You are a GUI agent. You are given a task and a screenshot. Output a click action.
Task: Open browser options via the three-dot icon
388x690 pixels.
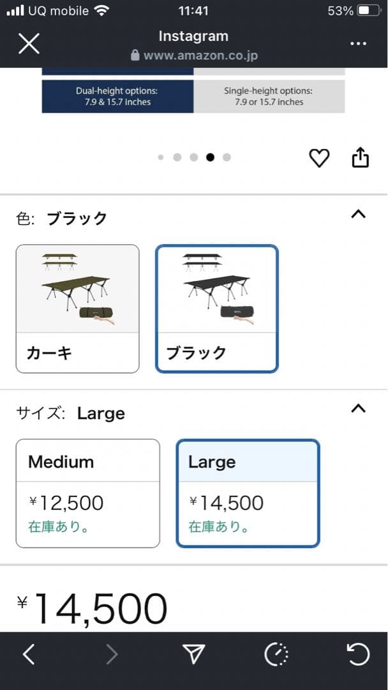click(359, 43)
